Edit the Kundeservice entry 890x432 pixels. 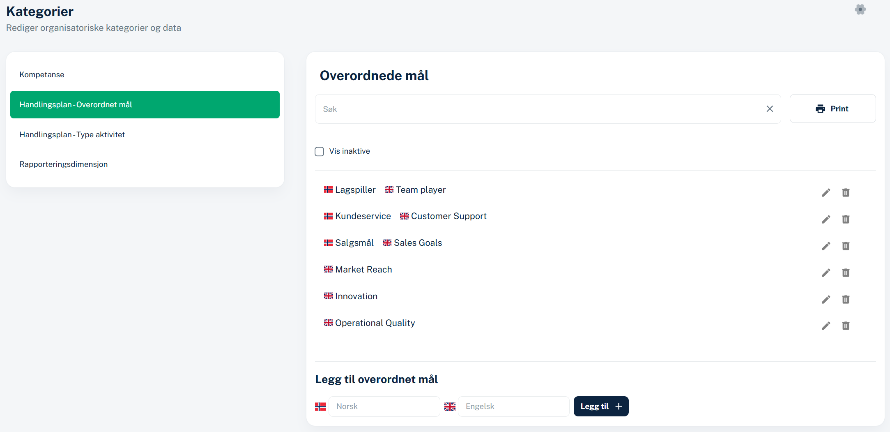[826, 219]
